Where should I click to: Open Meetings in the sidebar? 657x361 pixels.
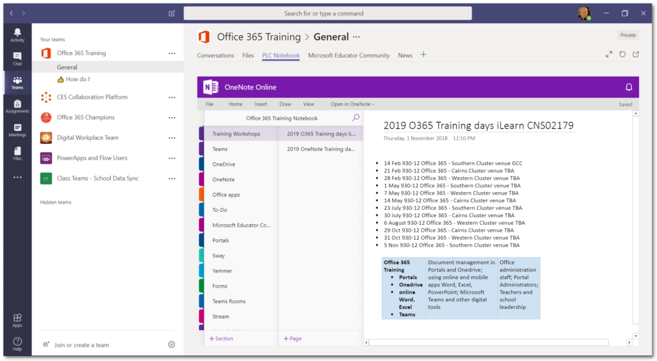tap(17, 130)
